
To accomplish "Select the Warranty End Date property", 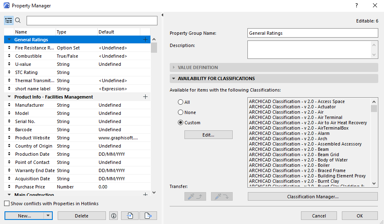I will (77, 170).
